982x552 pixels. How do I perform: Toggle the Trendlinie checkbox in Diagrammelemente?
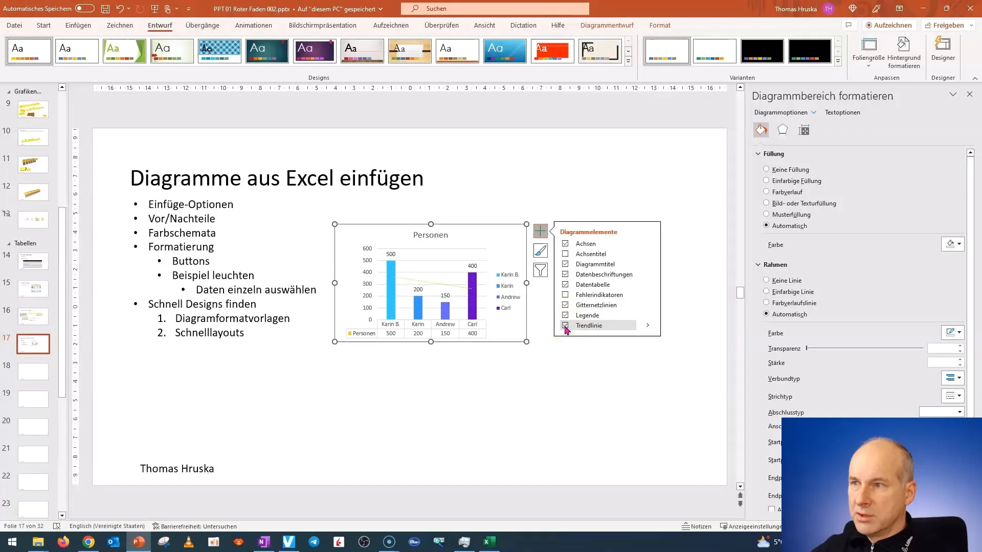[565, 326]
